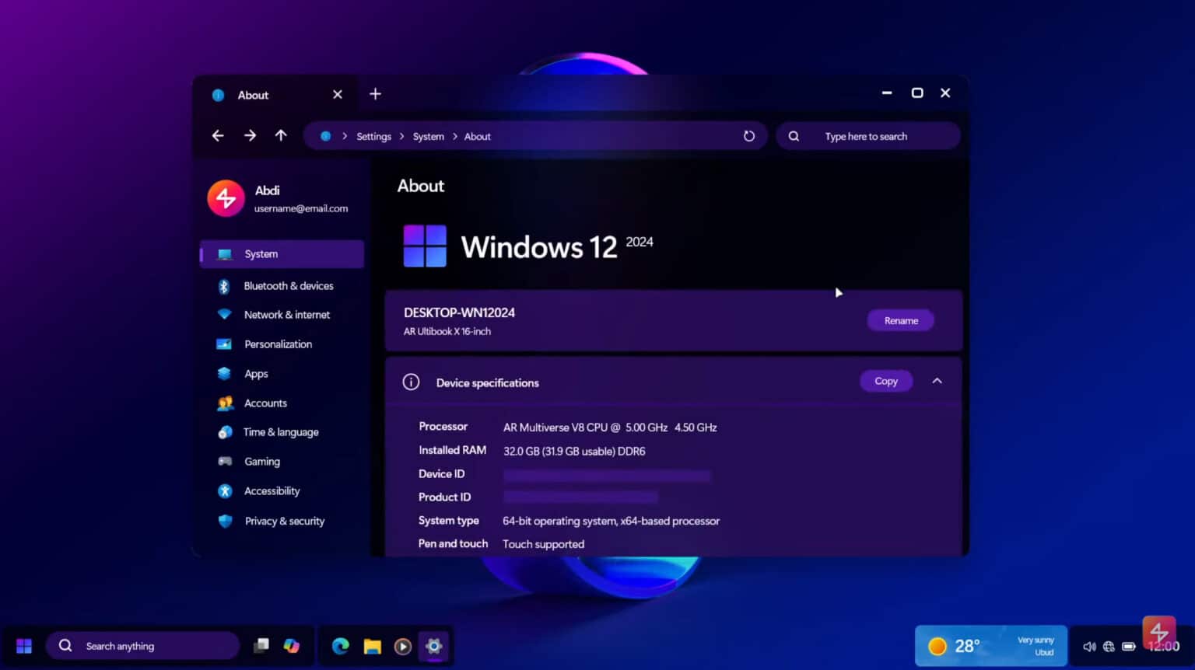
Task: Expand the System breadcrumb in address bar
Action: tap(454, 136)
